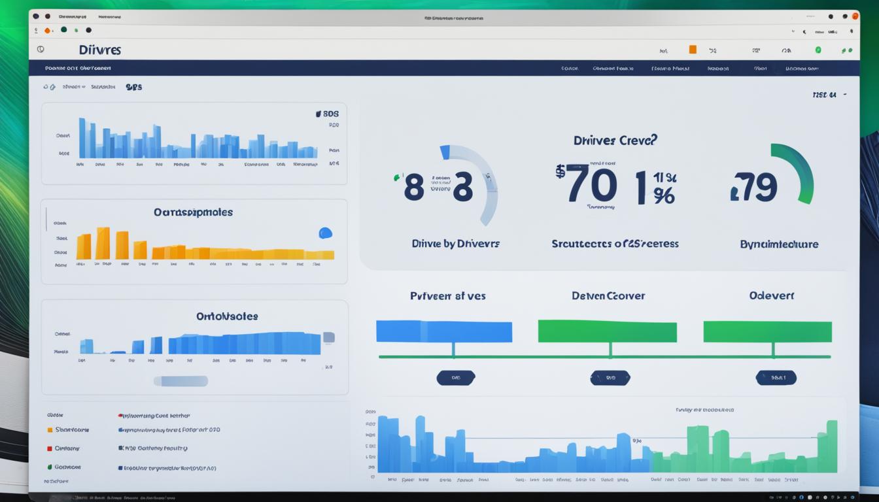Click the green bar under Odevert
879x502 pixels.
pos(767,331)
